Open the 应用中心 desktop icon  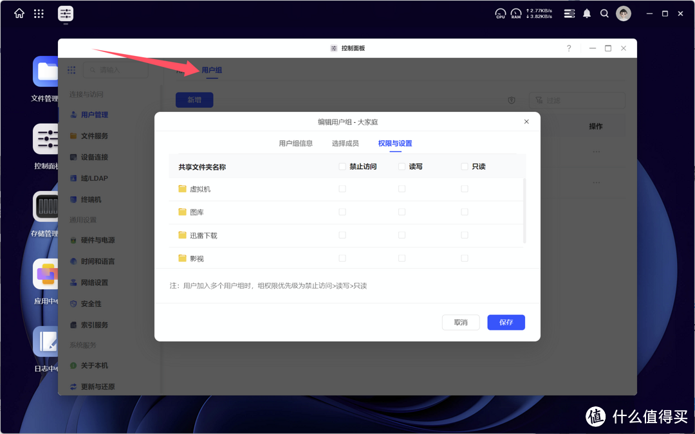coord(46,273)
